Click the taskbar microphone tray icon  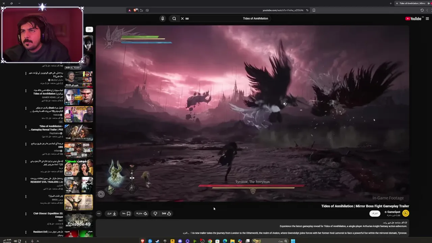click(32, 241)
